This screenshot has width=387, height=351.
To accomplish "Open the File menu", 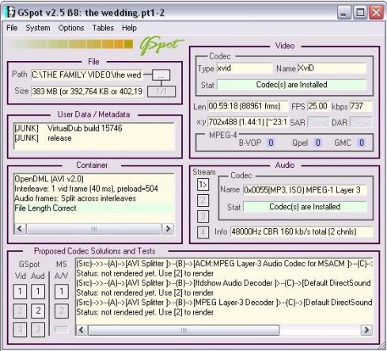I will [12, 28].
